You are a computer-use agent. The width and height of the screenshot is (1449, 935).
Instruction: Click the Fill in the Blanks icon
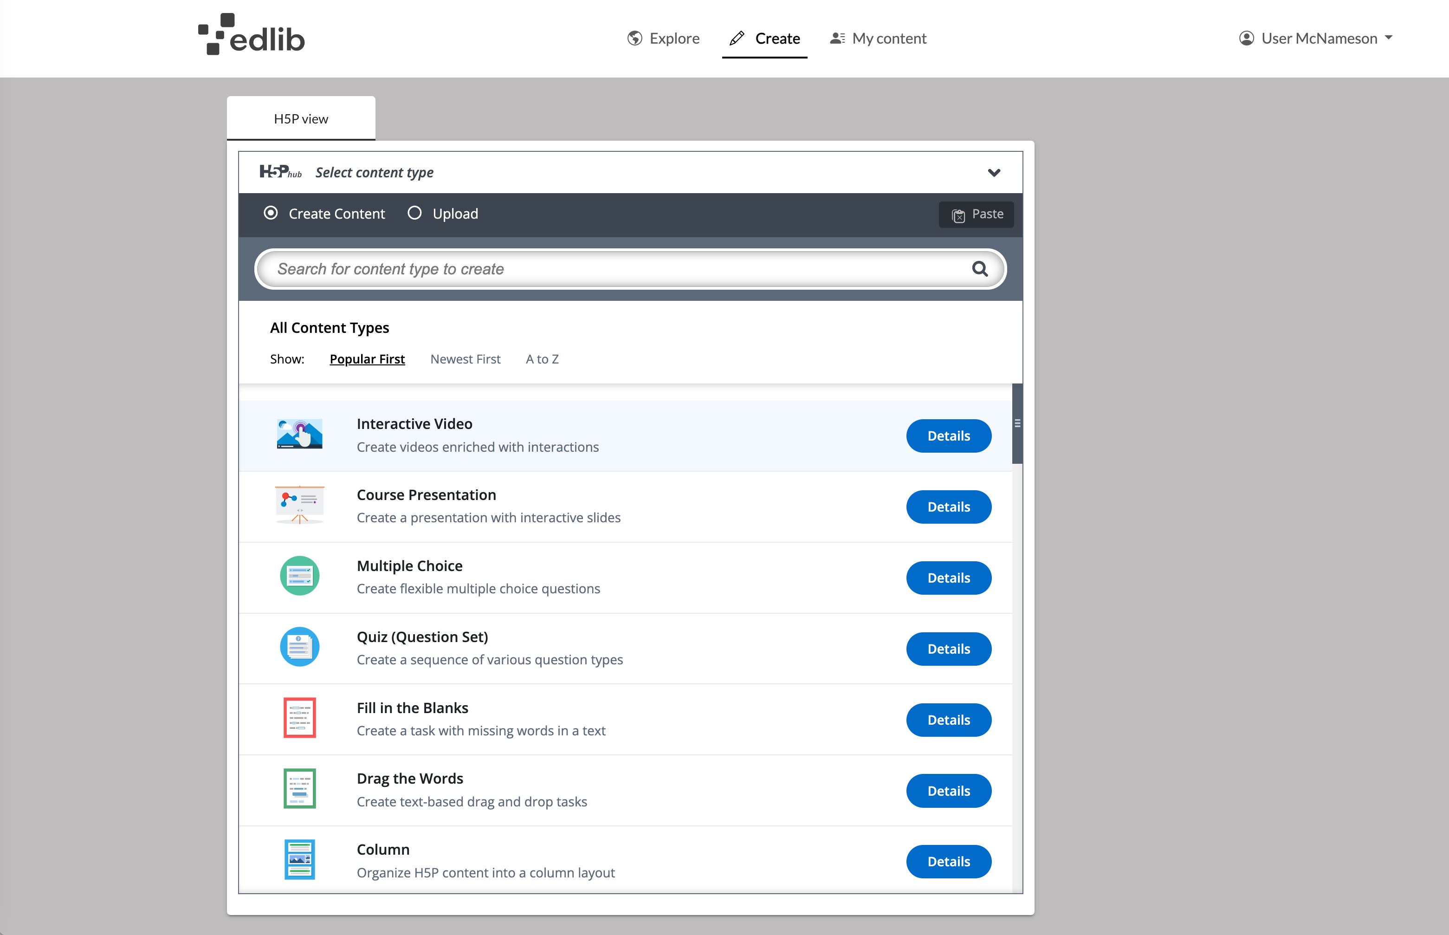[299, 718]
